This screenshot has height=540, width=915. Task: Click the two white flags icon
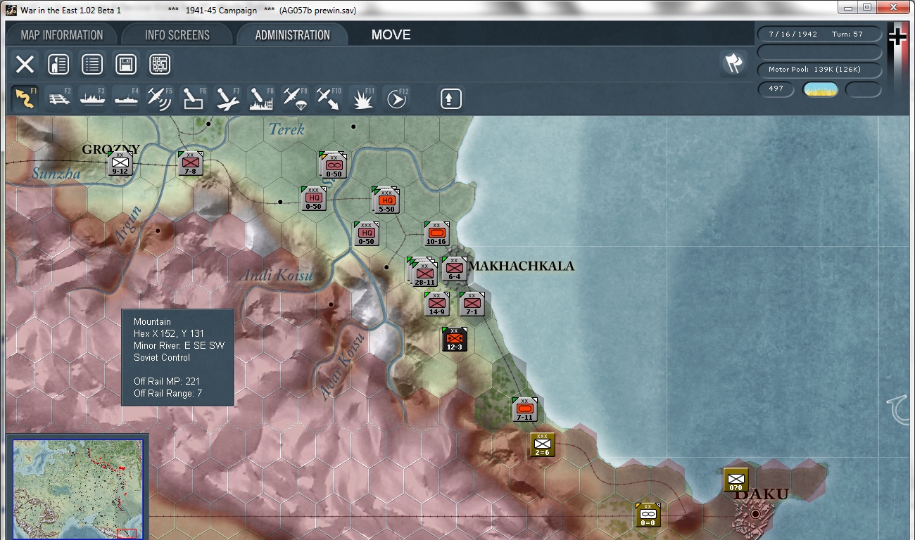(x=733, y=63)
